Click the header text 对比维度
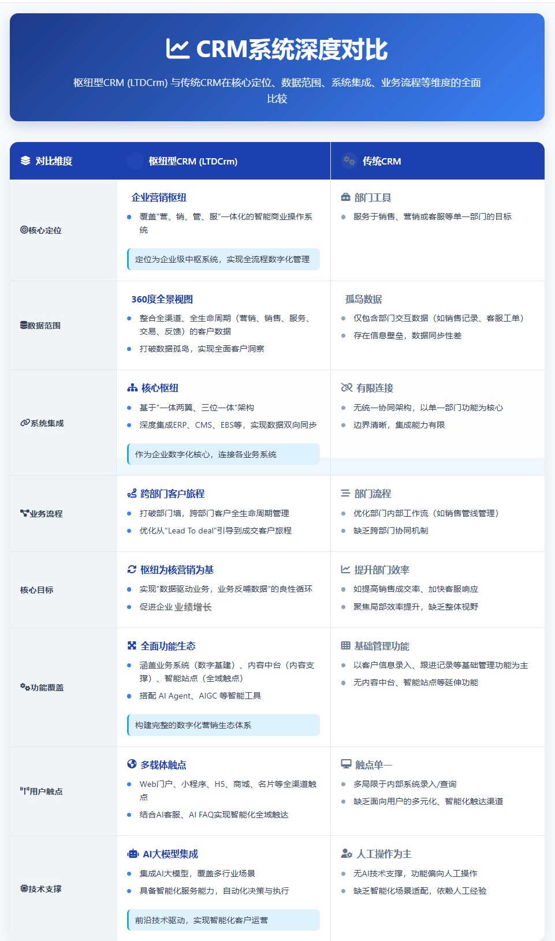This screenshot has width=555, height=941. coord(54,161)
